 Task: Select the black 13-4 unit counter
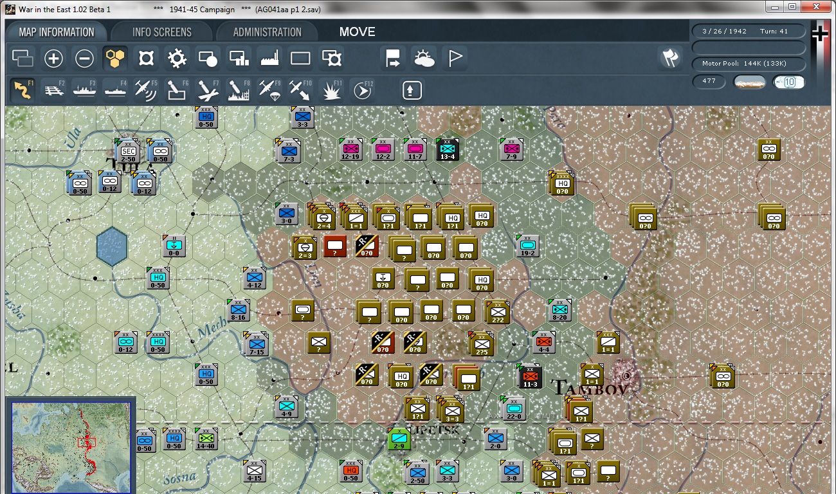447,150
